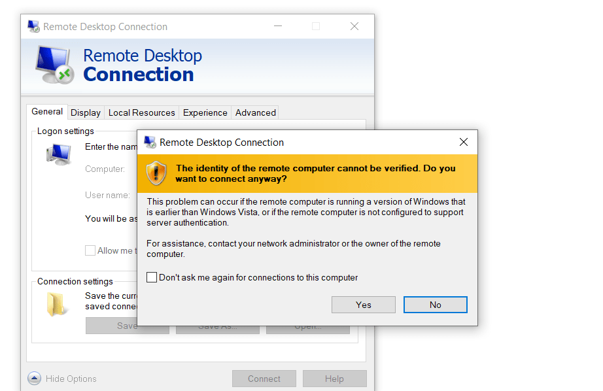The width and height of the screenshot is (603, 391).
Task: Click No to cancel the connection
Action: click(x=436, y=305)
